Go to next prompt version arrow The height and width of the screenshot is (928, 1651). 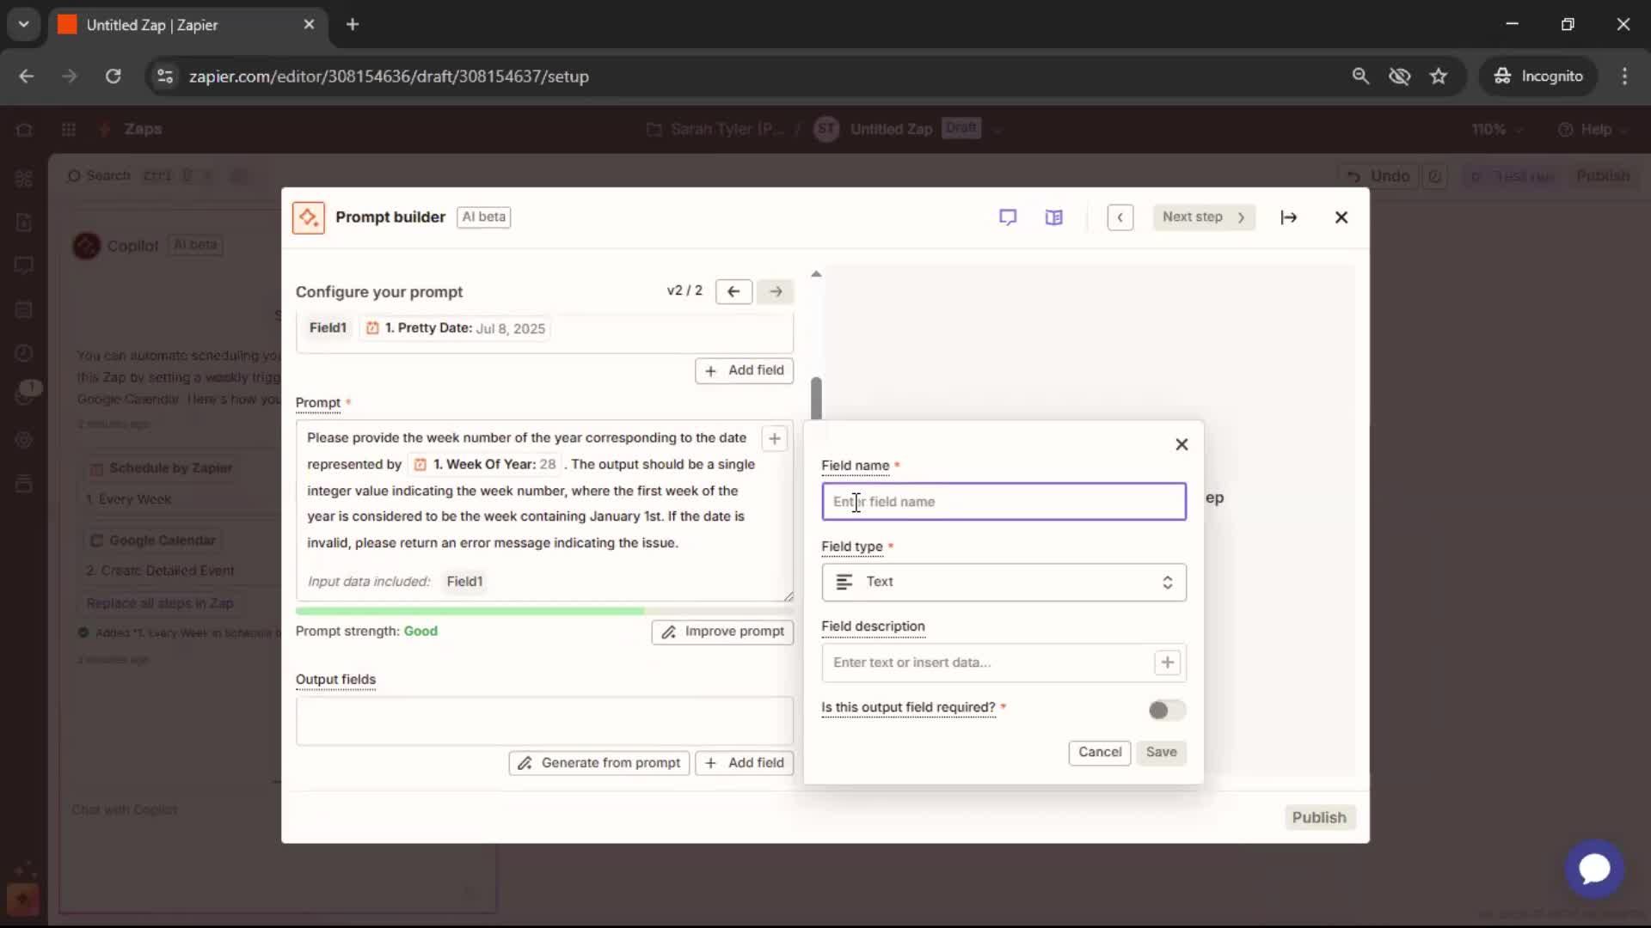pos(775,291)
